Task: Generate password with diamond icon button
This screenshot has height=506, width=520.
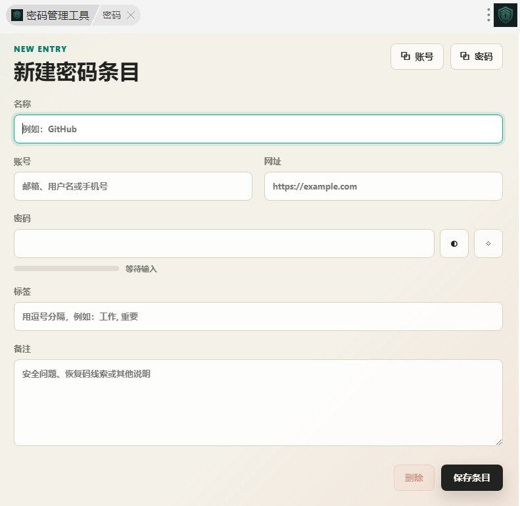Action: 488,243
